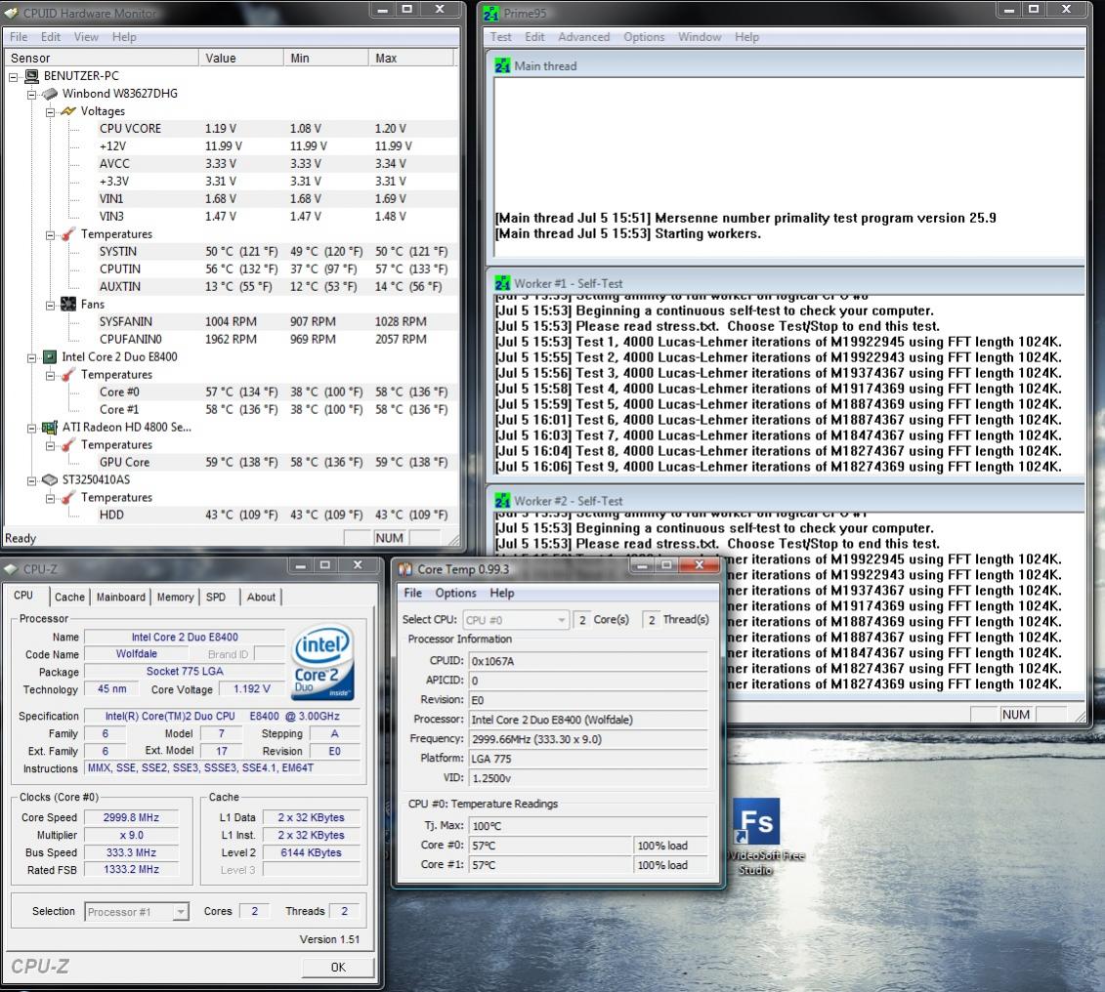Click the Fans icon in sensor tree
Screen dimensions: 1105x992
pos(68,305)
